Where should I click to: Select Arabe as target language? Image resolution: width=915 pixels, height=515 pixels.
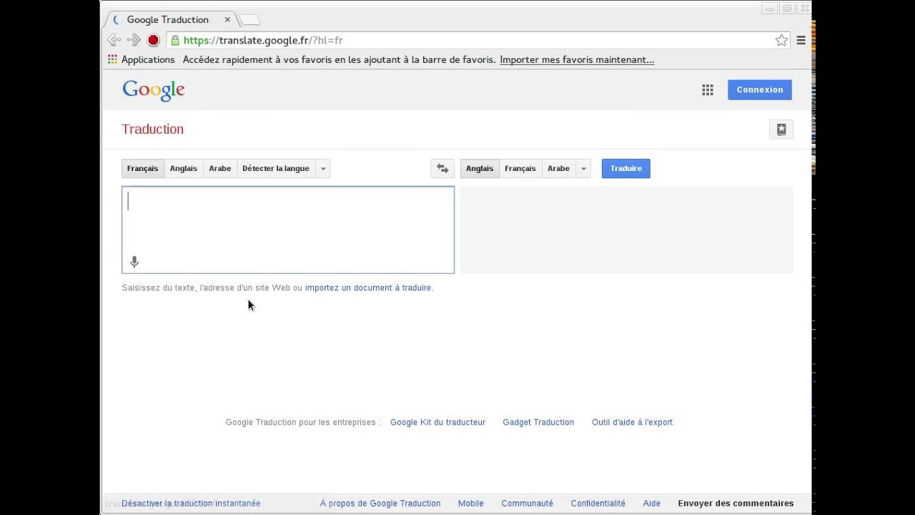click(x=559, y=168)
